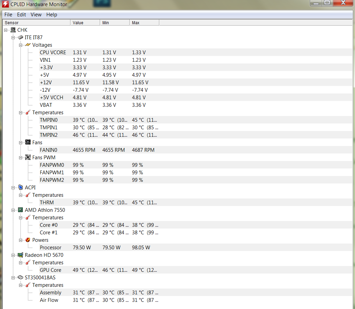The image size is (355, 309).
Task: Collapse the Fans group
Action: pos(21,143)
